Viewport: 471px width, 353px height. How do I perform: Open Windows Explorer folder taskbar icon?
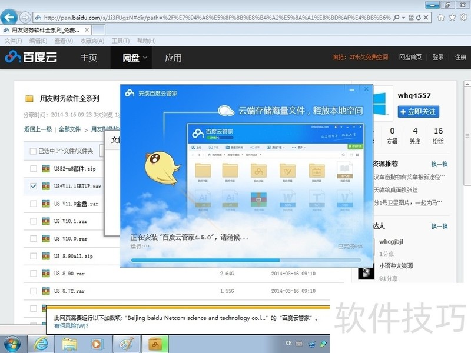click(69, 344)
